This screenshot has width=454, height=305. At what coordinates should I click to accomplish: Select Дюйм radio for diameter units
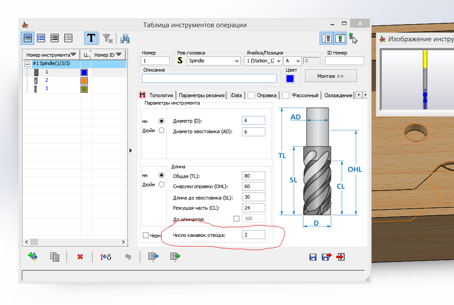pyautogui.click(x=162, y=130)
